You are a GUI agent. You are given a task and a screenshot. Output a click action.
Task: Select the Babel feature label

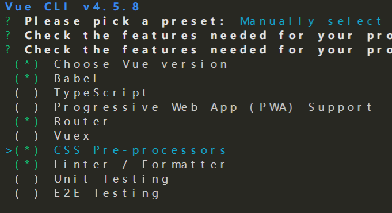[75, 79]
